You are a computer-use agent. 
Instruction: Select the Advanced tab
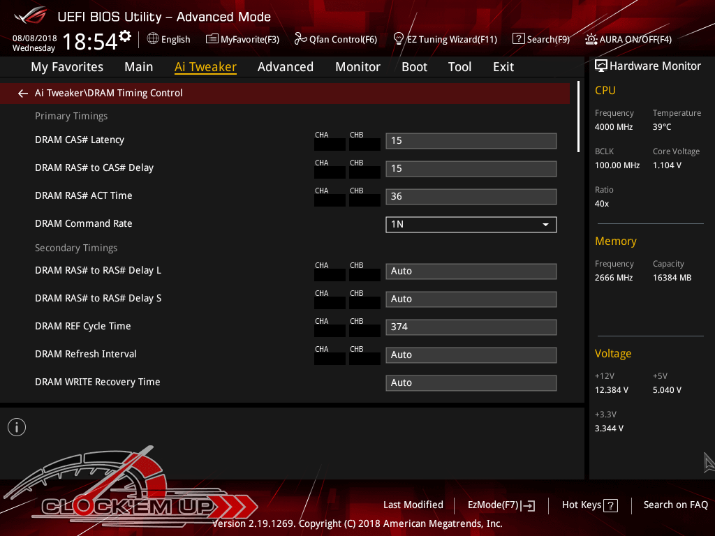[x=285, y=67]
